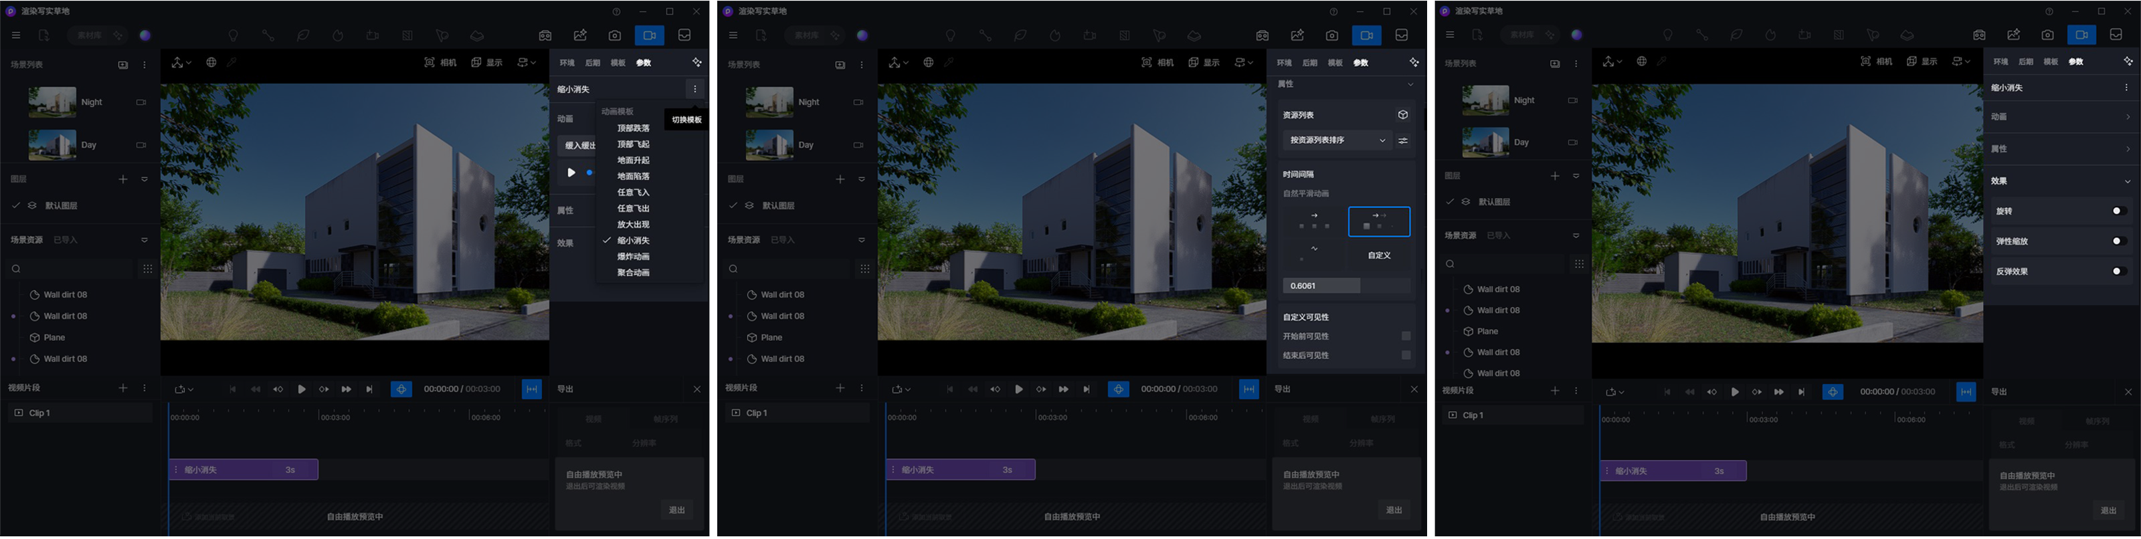Choose 聚合动画 template in left window
Screen dimensions: 2141x539
pyautogui.click(x=634, y=274)
